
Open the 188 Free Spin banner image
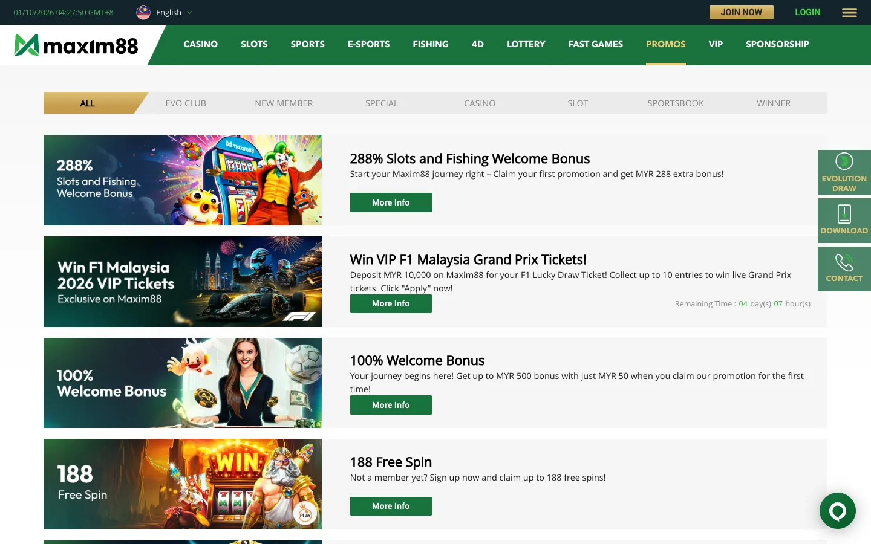point(183,484)
